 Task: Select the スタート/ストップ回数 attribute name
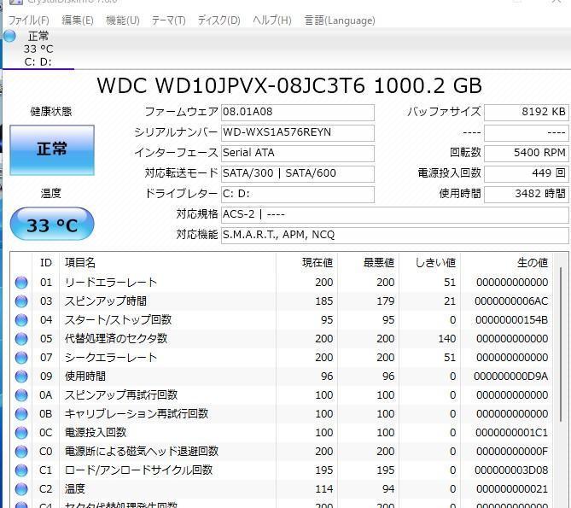[x=118, y=320]
